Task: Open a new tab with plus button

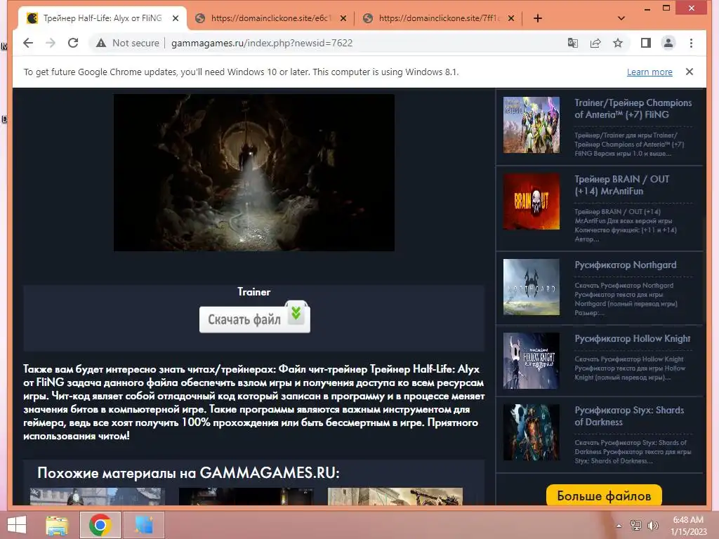Action: click(538, 18)
